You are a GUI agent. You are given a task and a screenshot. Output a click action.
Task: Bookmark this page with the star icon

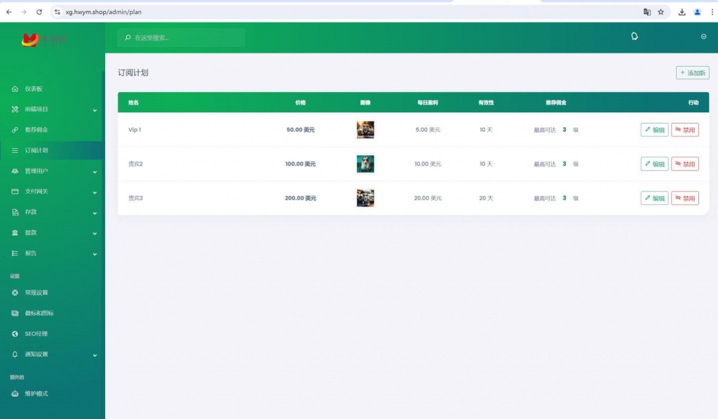tap(661, 12)
